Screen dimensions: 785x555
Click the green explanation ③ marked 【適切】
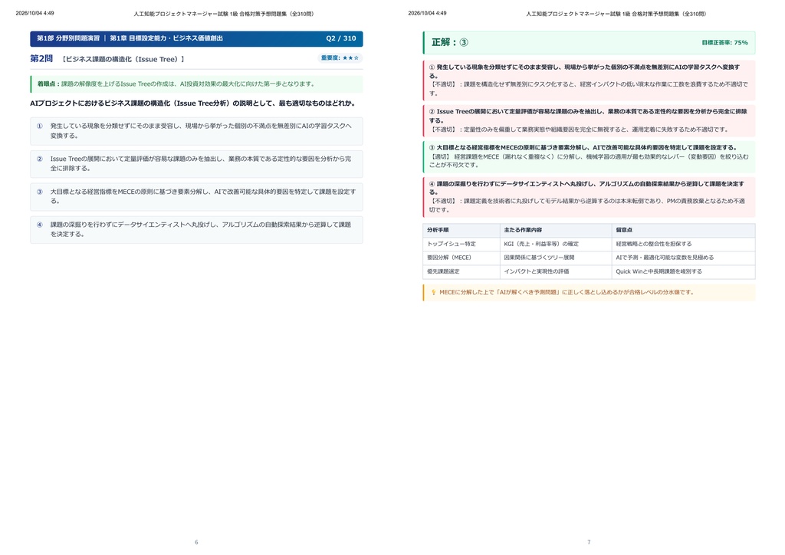pos(589,156)
